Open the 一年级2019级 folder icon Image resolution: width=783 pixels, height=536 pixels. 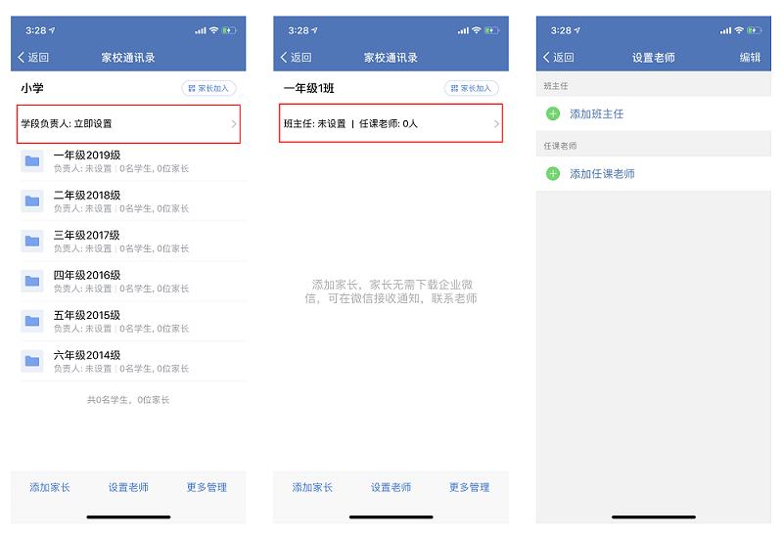point(32,160)
